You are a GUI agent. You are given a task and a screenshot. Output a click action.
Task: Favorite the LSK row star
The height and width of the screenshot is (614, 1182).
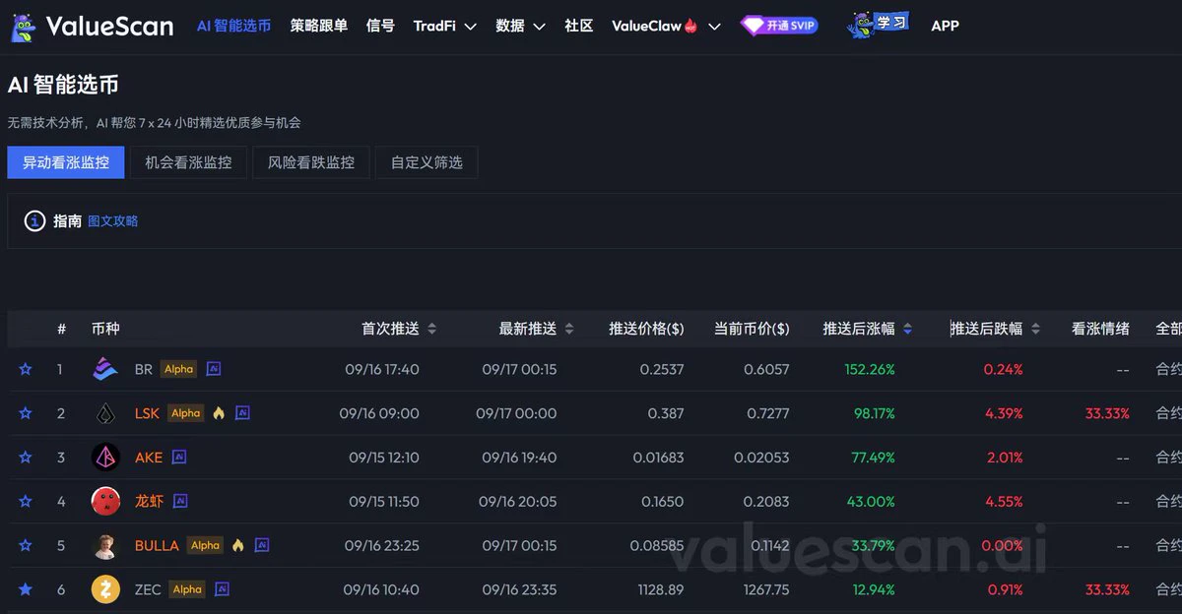tap(26, 413)
